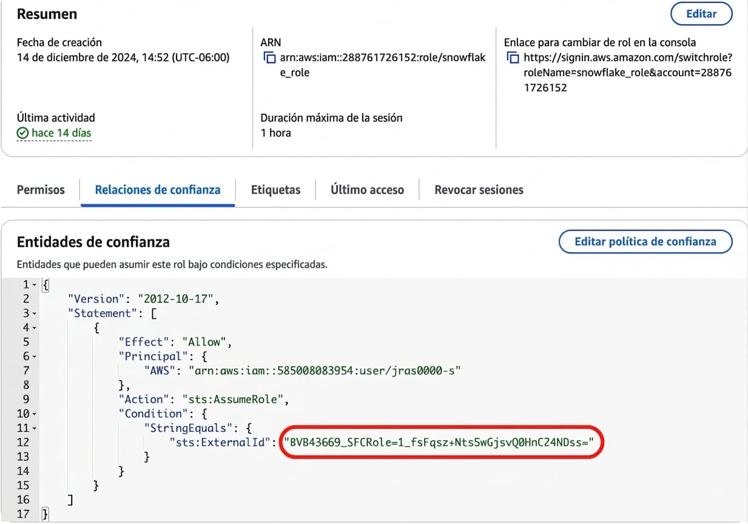Image resolution: width=748 pixels, height=524 pixels.
Task: Click the signin.aws.amazon.com switchrole URL
Action: [627, 73]
